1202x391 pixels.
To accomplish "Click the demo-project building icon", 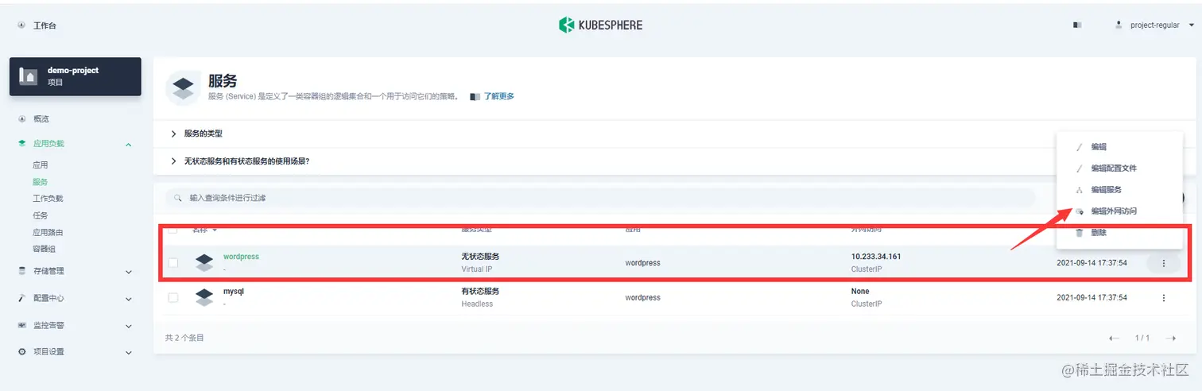I will tap(28, 76).
